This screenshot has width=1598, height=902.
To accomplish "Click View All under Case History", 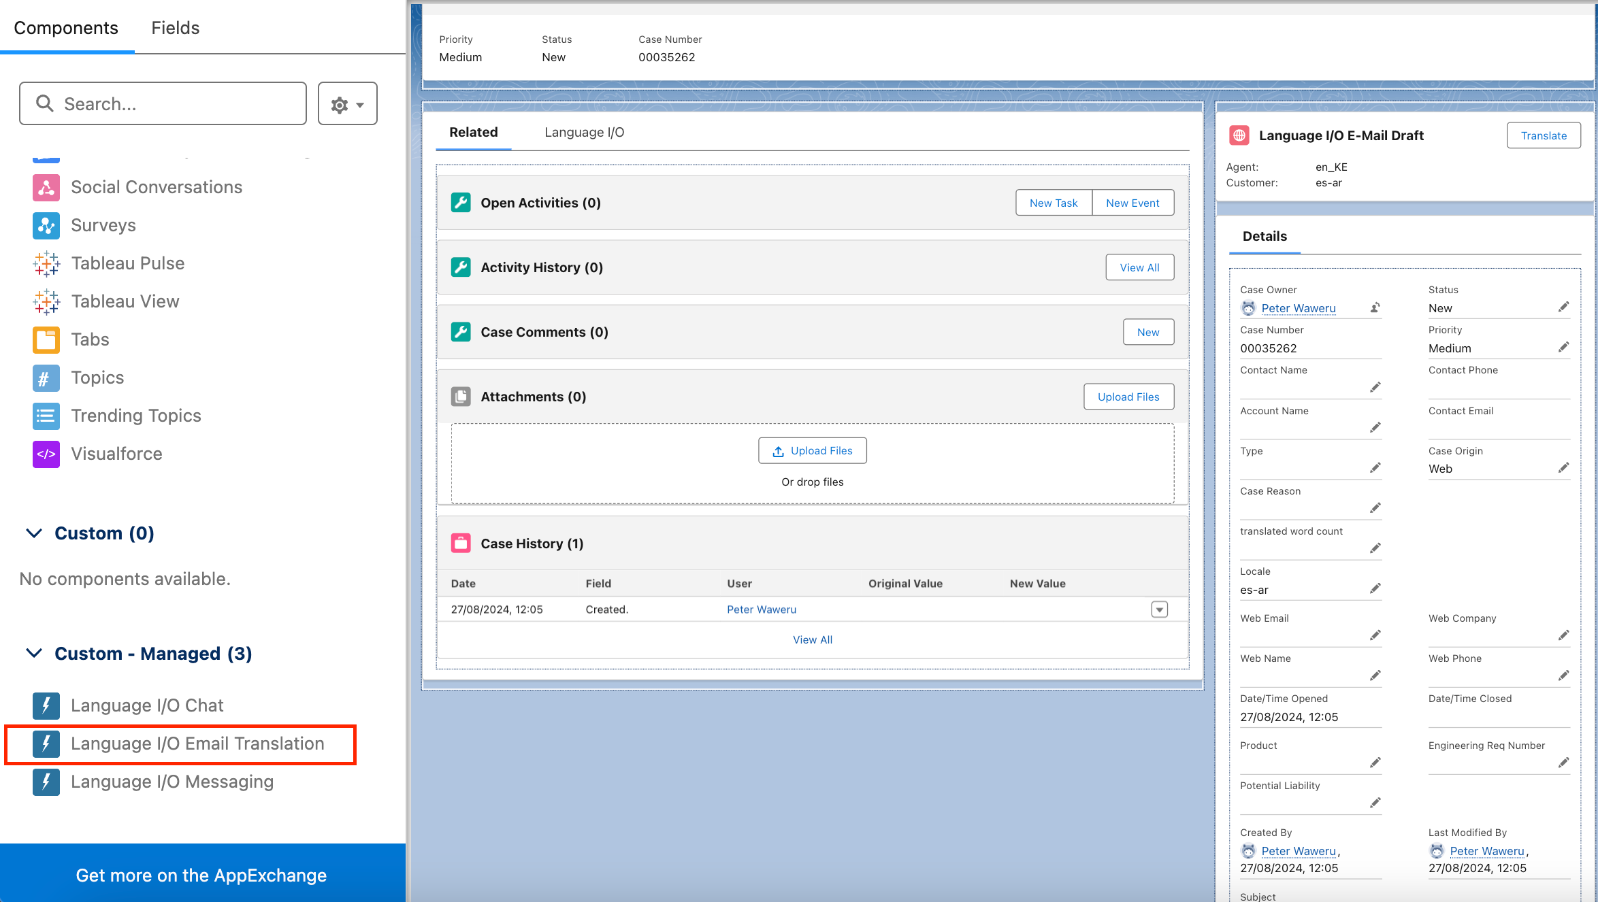I will click(x=813, y=639).
